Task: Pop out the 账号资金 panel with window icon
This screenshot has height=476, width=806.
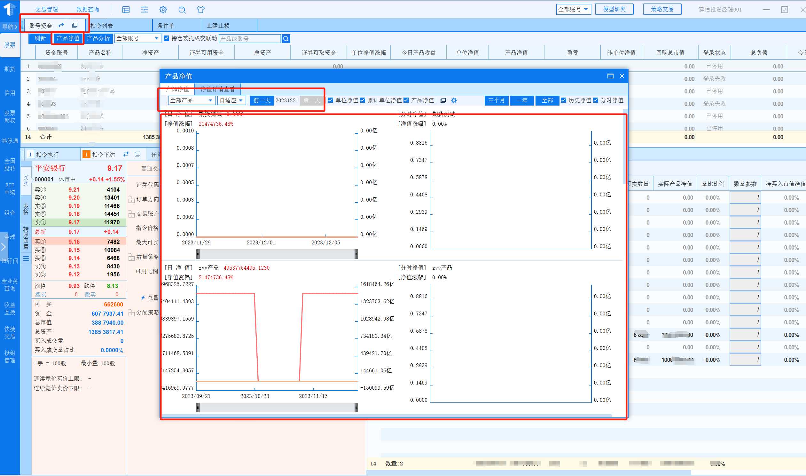Action: tap(75, 25)
